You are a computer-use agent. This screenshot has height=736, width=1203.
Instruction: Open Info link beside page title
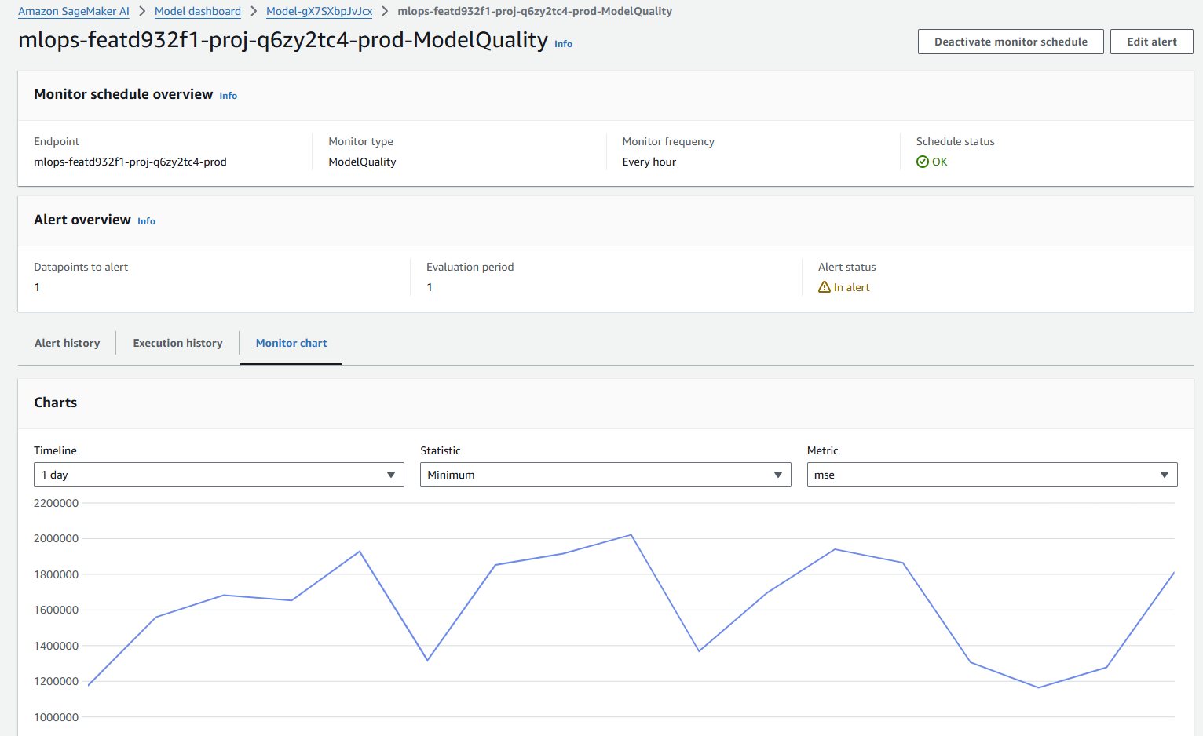[x=563, y=44]
